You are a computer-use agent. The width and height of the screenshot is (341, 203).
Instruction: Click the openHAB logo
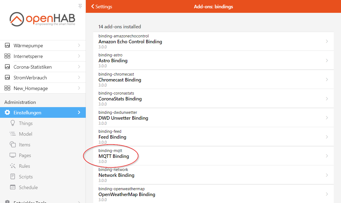point(42,19)
